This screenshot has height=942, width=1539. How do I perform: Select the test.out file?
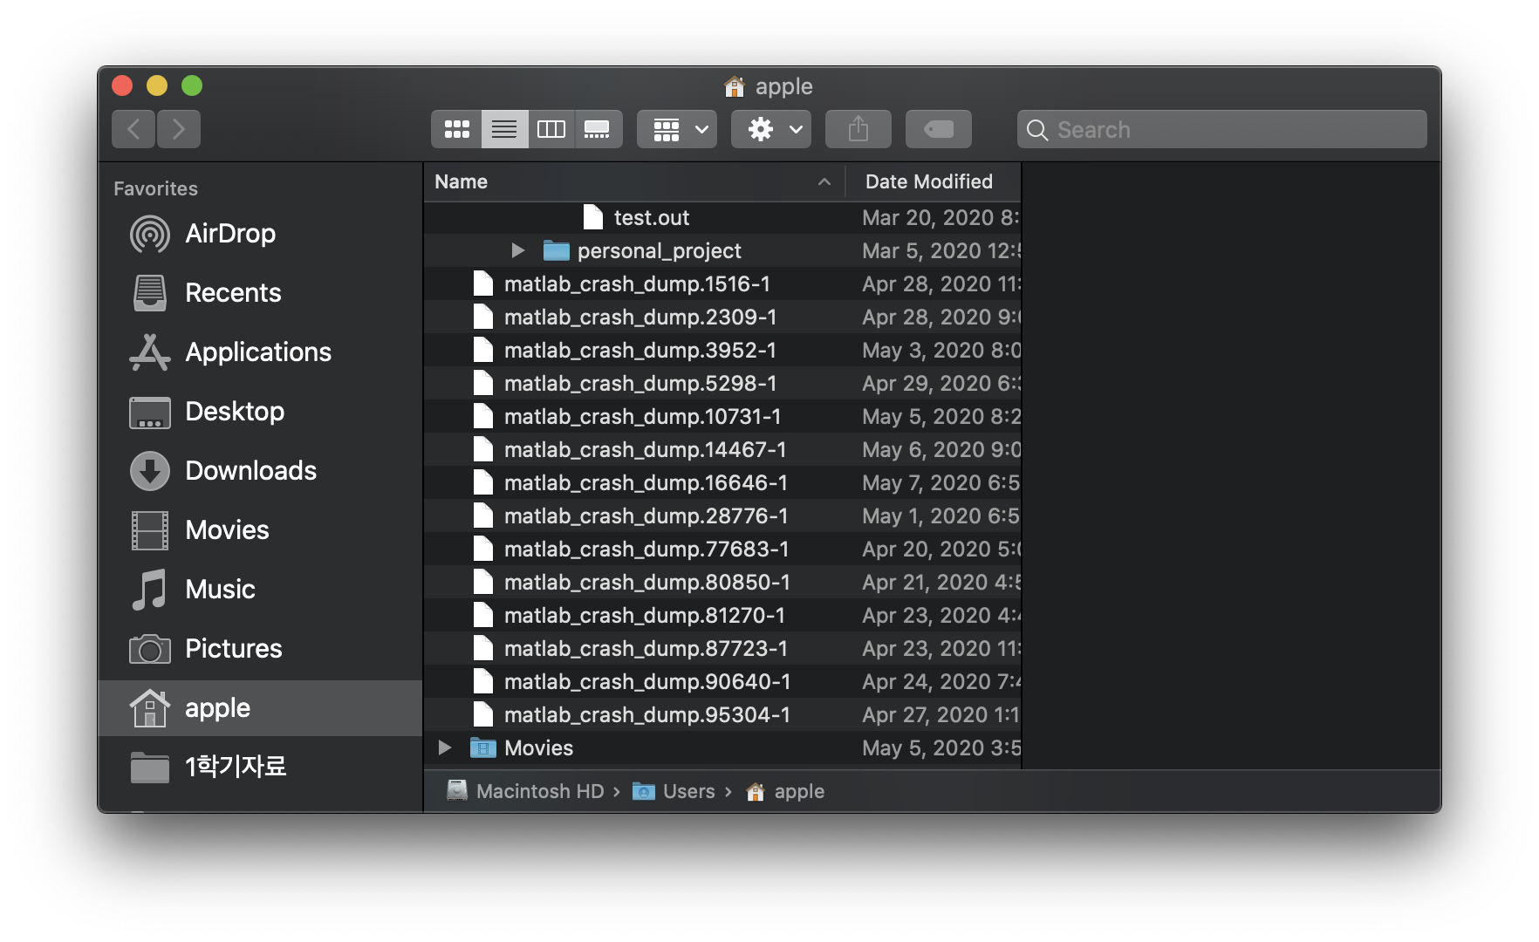point(722,218)
